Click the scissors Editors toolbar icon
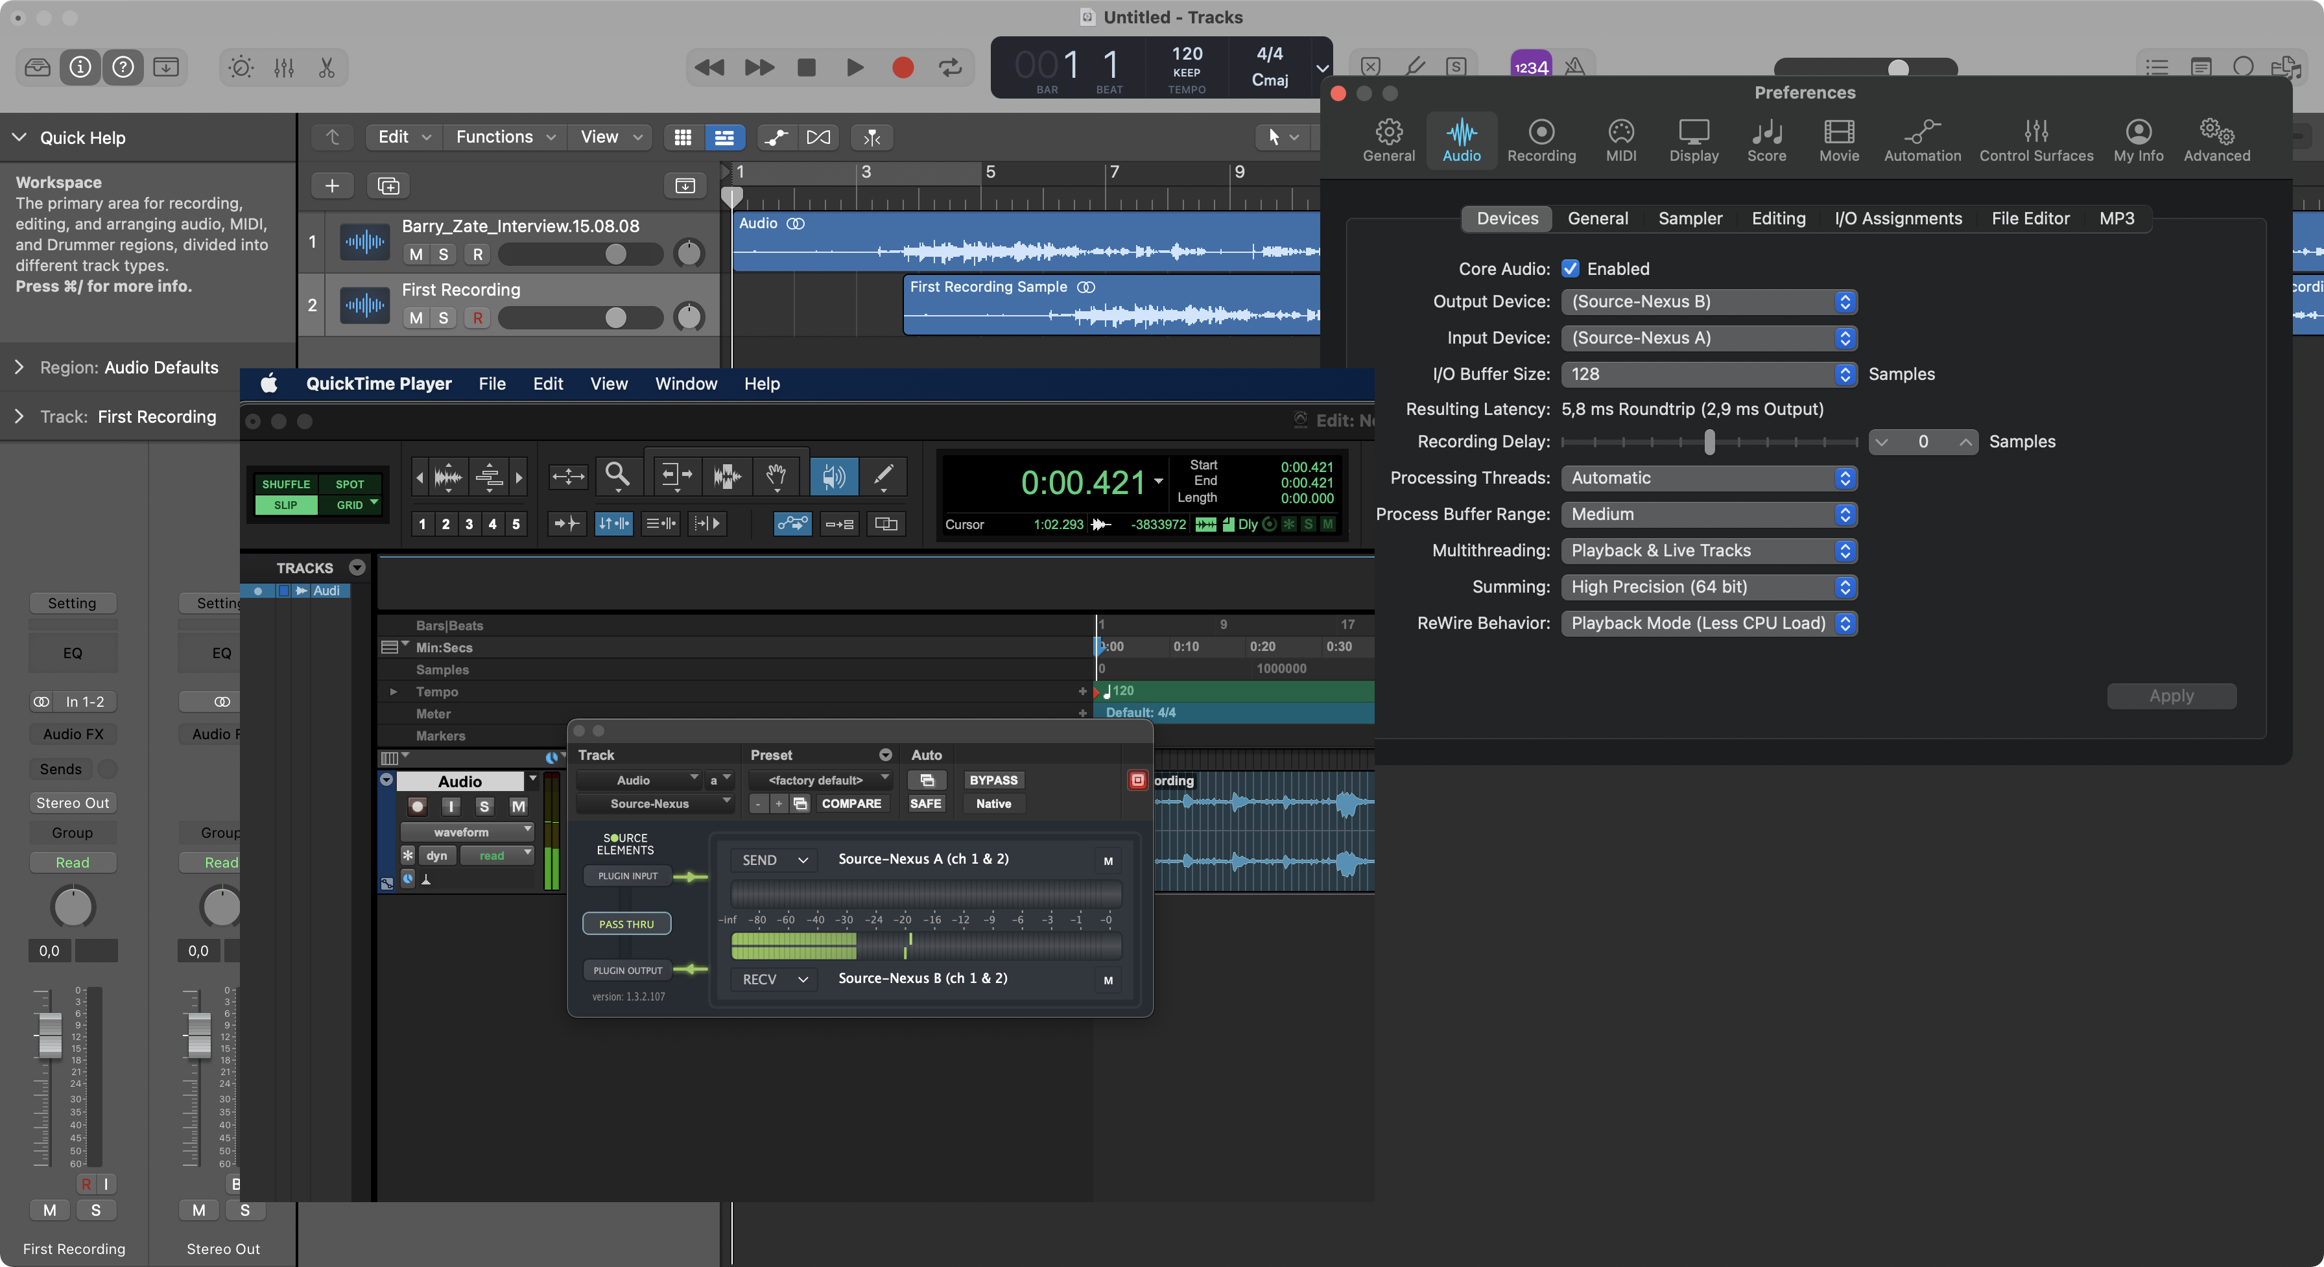2324x1267 pixels. pyautogui.click(x=327, y=67)
